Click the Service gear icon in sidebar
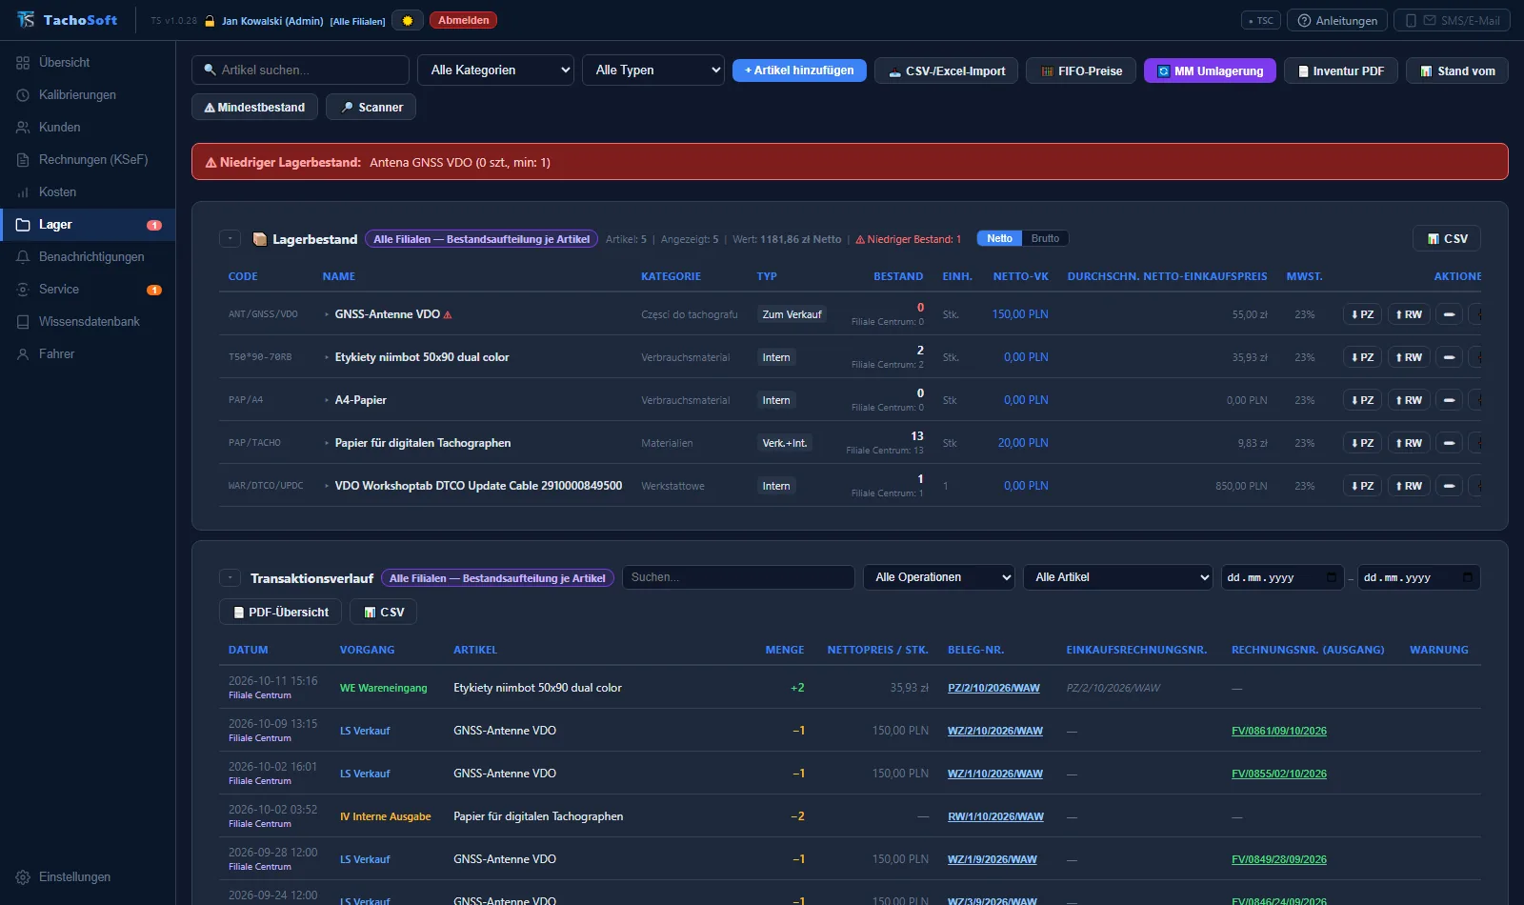The image size is (1524, 905). coord(23,290)
